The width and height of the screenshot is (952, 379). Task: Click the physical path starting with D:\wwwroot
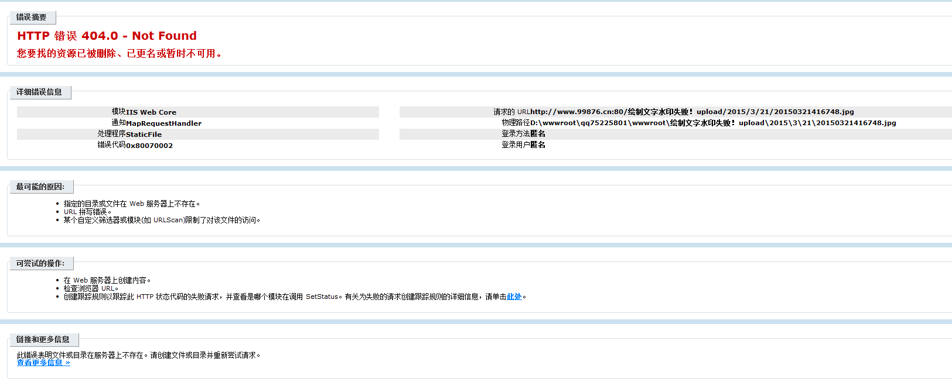(713, 123)
